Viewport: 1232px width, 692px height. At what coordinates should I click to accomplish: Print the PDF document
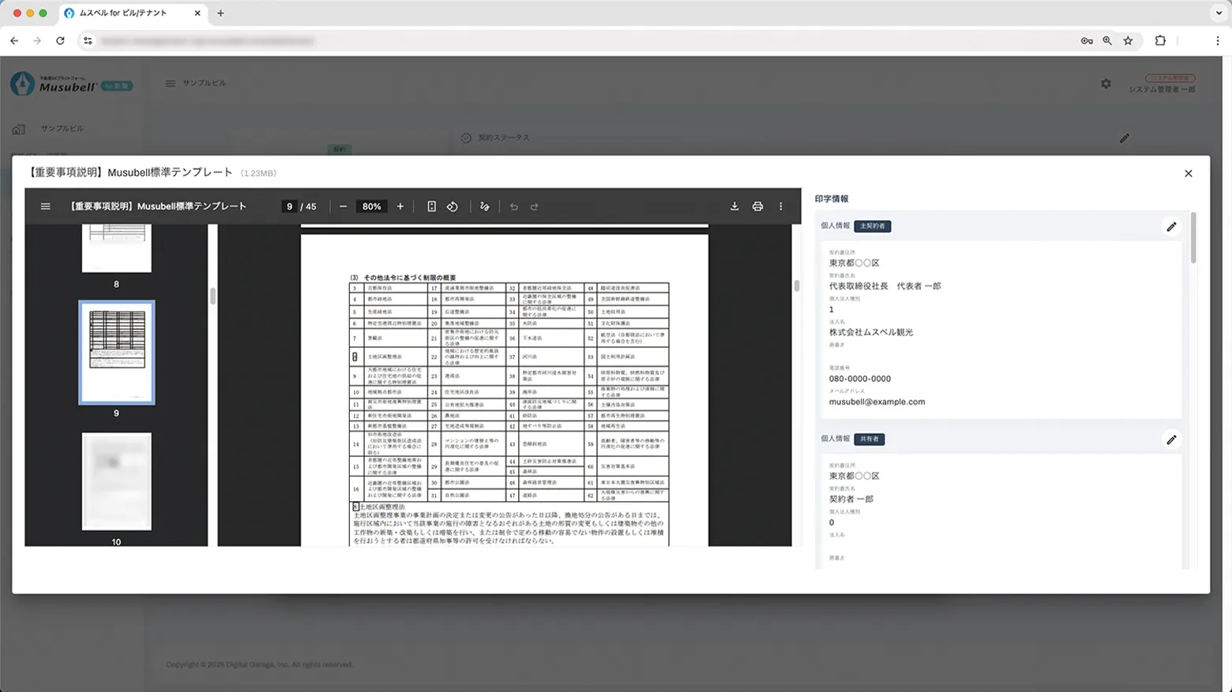(x=757, y=207)
